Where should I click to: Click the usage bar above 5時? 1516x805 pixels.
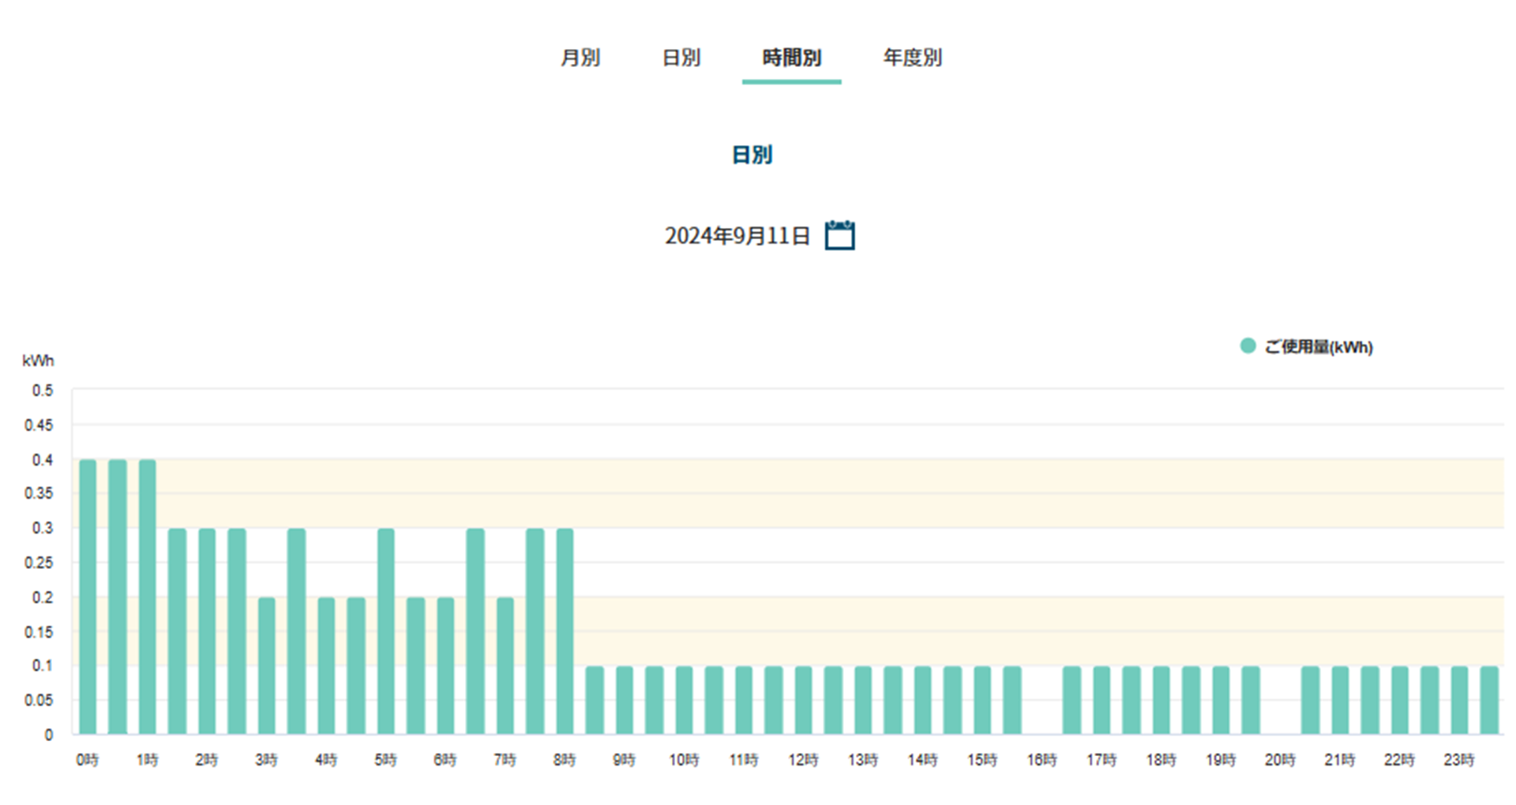coord(385,631)
